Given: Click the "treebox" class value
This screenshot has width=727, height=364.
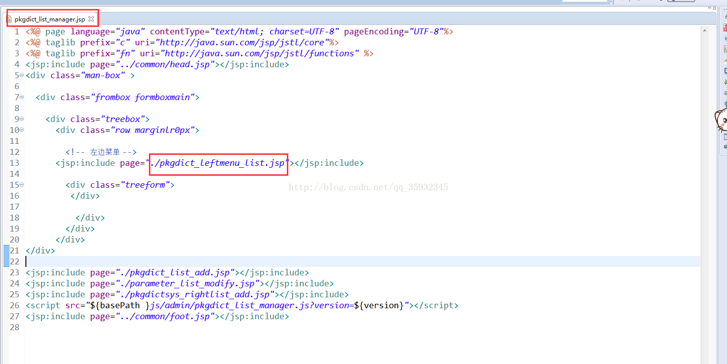Looking at the screenshot, I should tap(122, 119).
